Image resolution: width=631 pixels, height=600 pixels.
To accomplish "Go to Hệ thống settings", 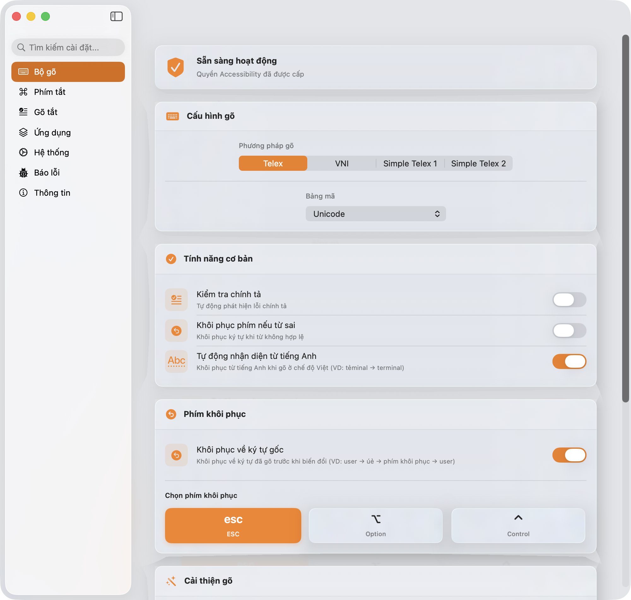I will click(x=68, y=152).
